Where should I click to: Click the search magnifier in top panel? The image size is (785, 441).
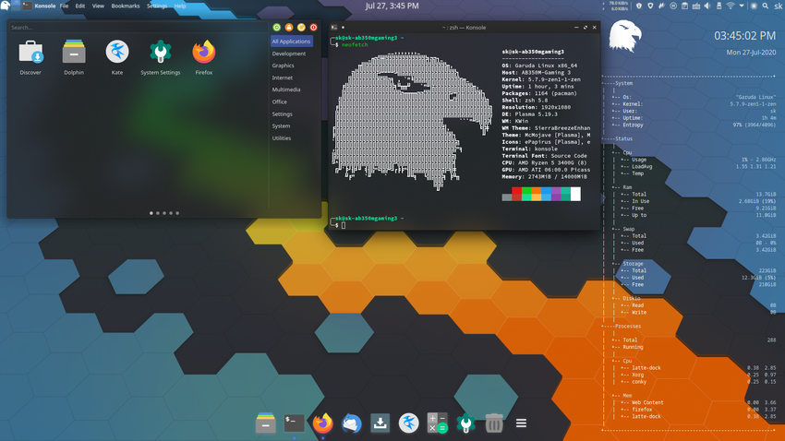(x=765, y=6)
